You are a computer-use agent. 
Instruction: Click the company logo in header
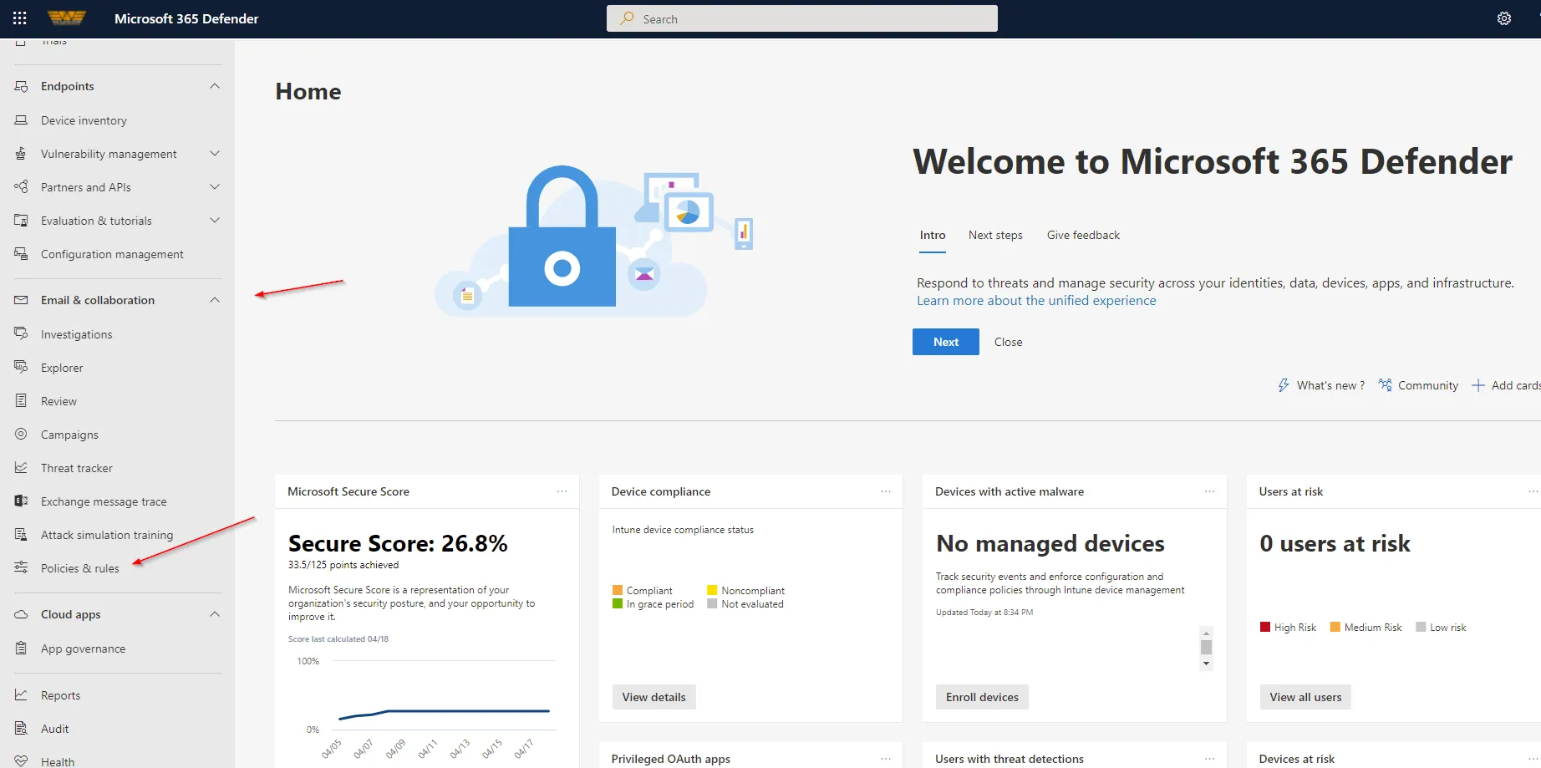[67, 18]
